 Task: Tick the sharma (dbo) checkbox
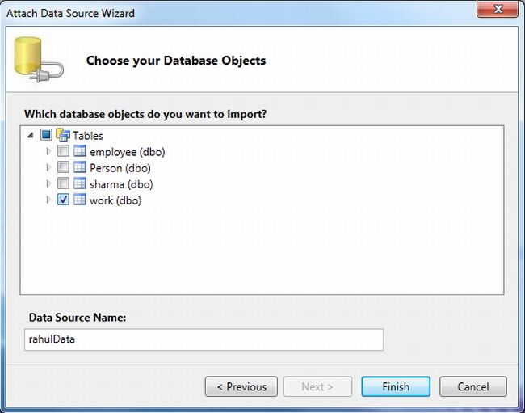click(x=63, y=184)
